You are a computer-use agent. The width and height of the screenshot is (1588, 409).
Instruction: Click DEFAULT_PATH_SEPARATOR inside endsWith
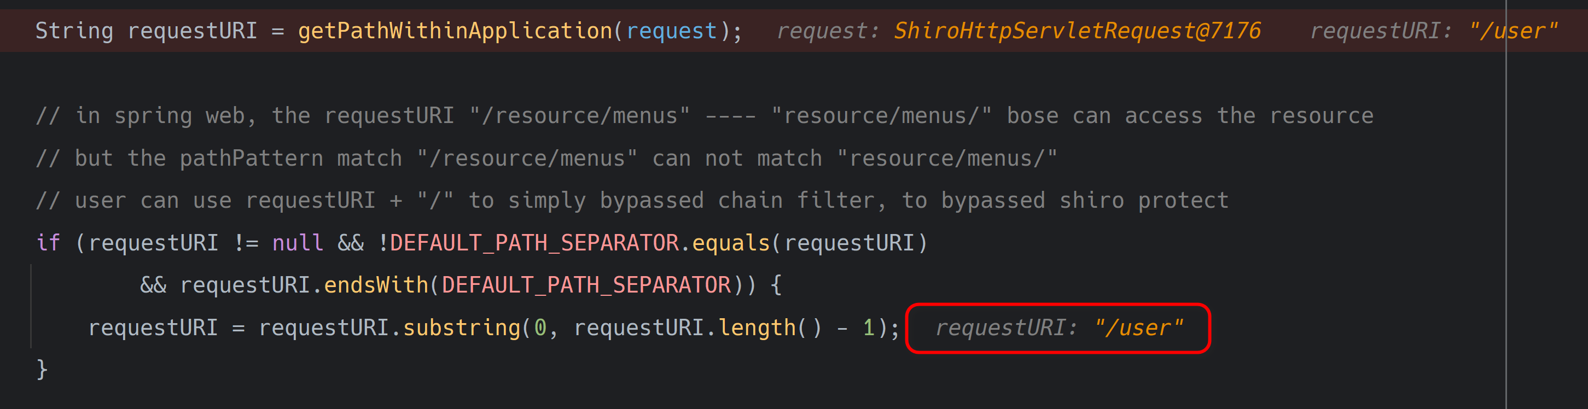click(586, 285)
